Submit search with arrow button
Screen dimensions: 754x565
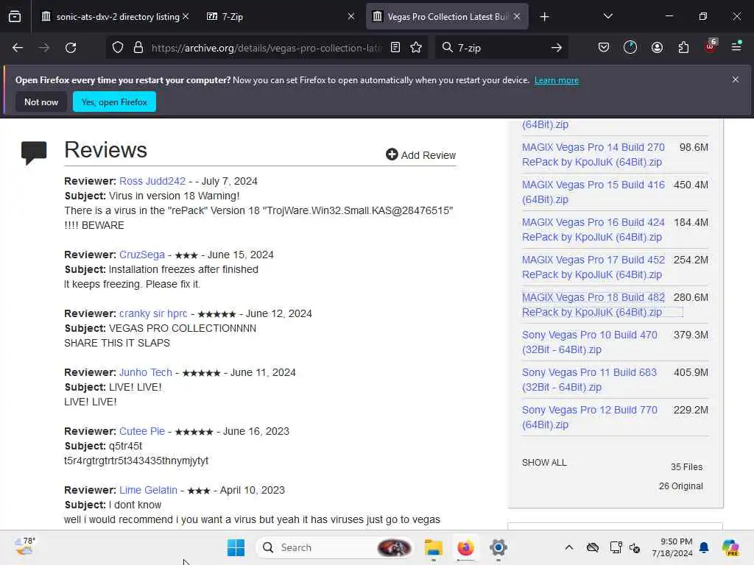[x=557, y=48]
